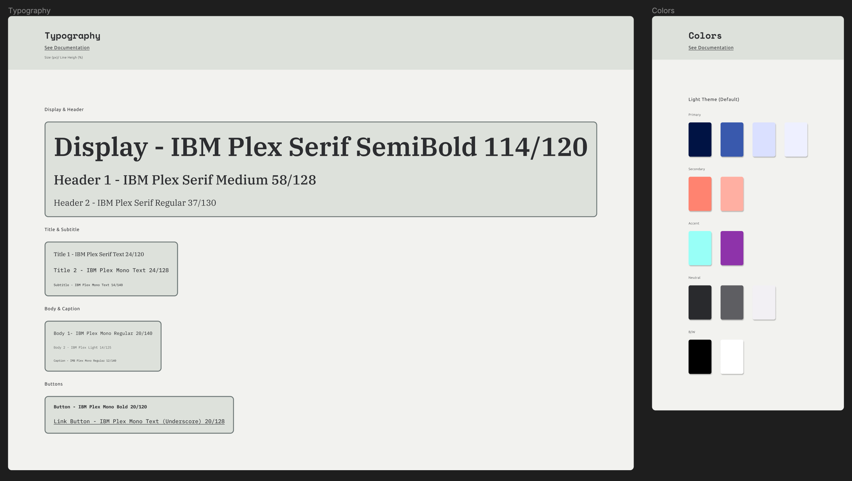Click the Title 2 IBM Plex Mono text
This screenshot has height=481, width=852.
tap(111, 270)
